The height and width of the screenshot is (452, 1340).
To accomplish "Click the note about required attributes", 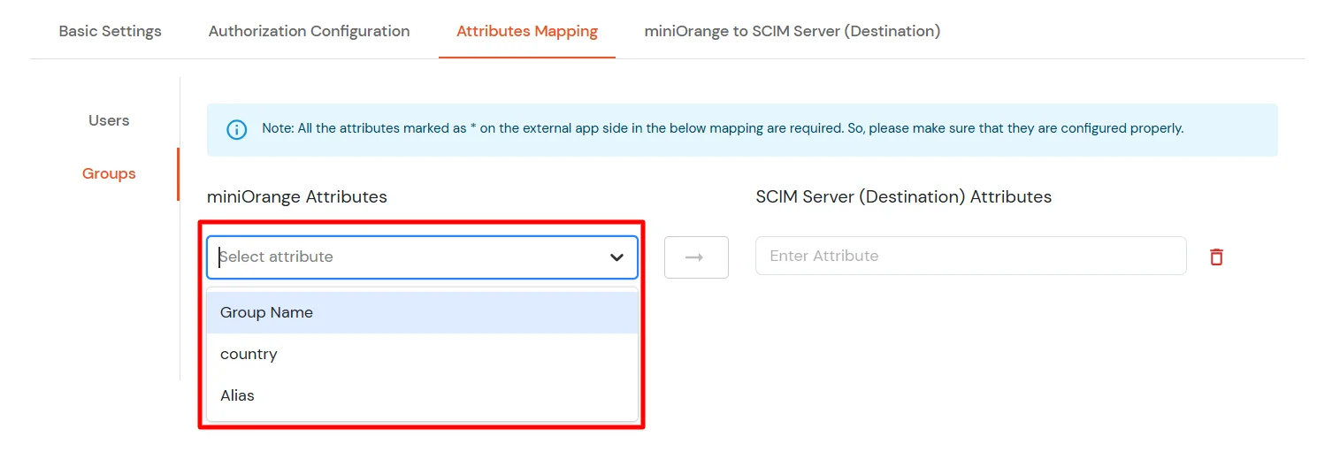I will [723, 128].
